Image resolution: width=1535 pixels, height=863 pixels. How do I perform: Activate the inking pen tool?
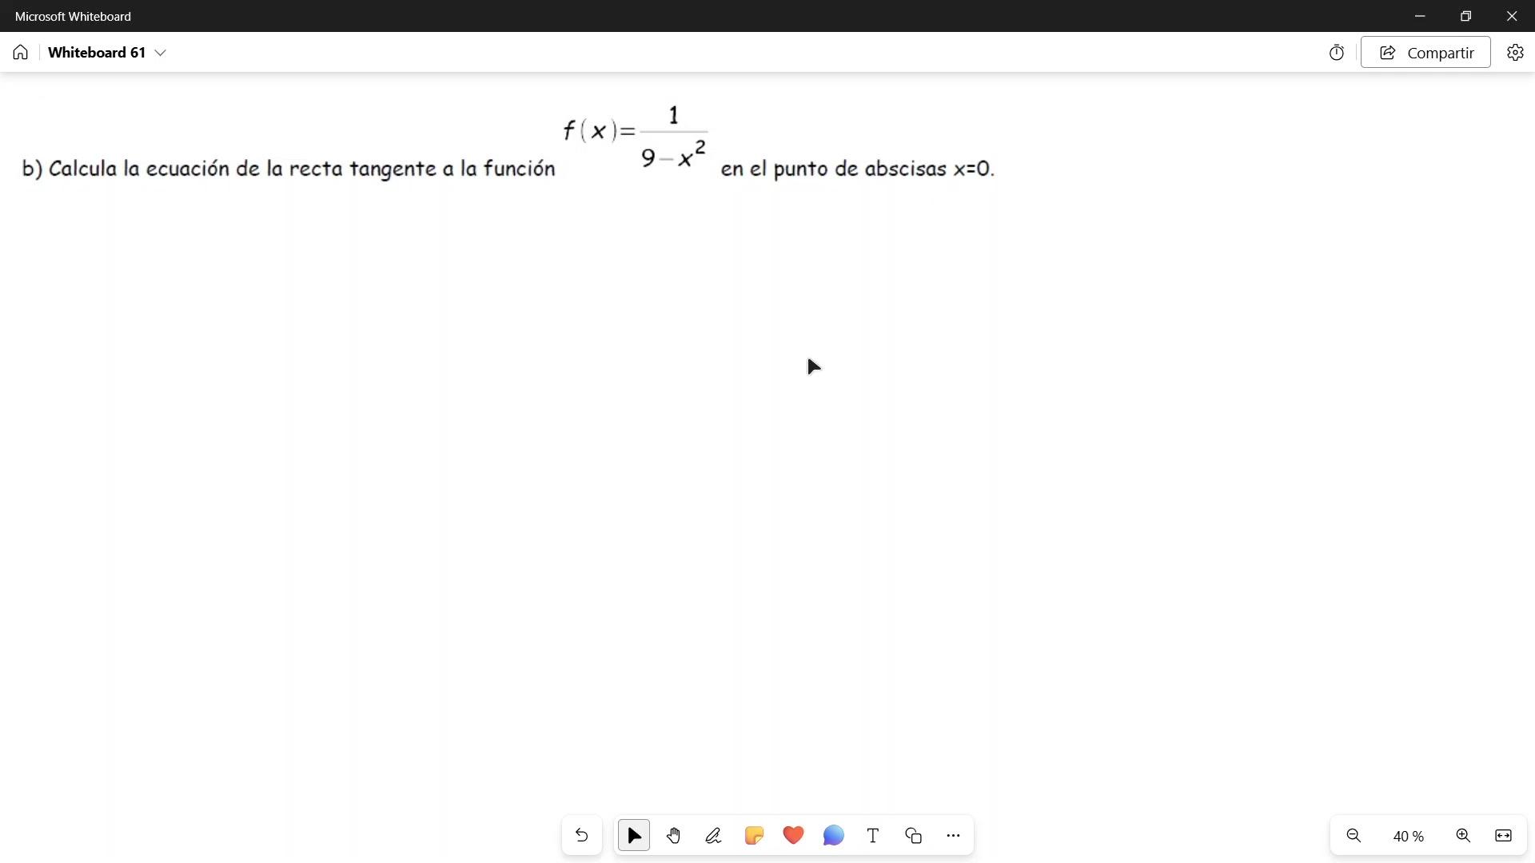[x=714, y=836]
